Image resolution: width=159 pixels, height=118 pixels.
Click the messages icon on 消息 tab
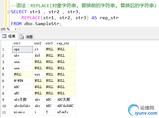click(x=22, y=37)
